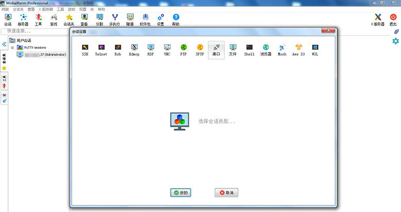Open 会话 in the main toolbar
The height and width of the screenshot is (212, 401).
point(8,20)
